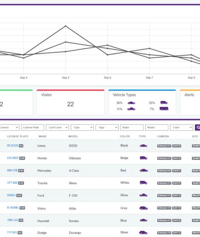The width and height of the screenshot is (200, 237).
Task: Open license plate 19M L43 link
Action: click(x=13, y=220)
